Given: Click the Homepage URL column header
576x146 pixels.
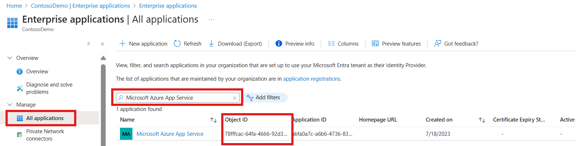Looking at the screenshot, I should (378, 120).
